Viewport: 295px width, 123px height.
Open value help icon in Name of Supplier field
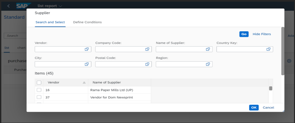coord(208,49)
